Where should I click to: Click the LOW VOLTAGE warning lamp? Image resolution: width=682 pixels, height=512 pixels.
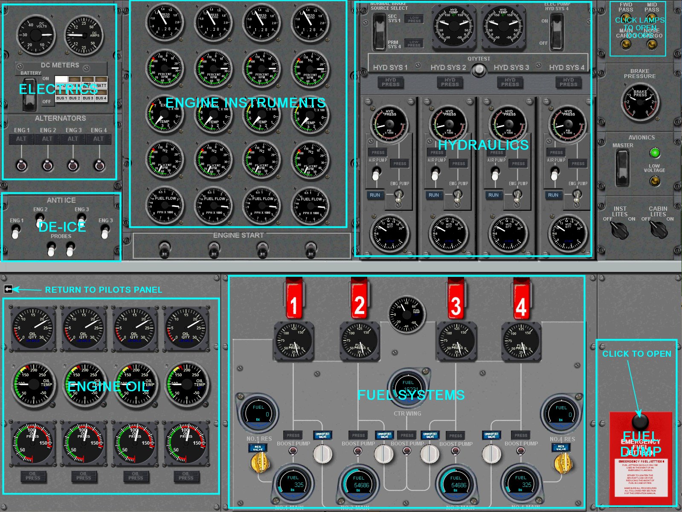pyautogui.click(x=654, y=181)
